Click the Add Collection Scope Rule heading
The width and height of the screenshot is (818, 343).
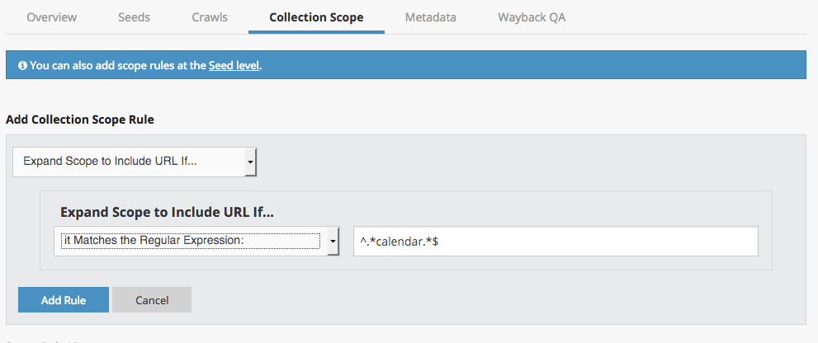80,120
